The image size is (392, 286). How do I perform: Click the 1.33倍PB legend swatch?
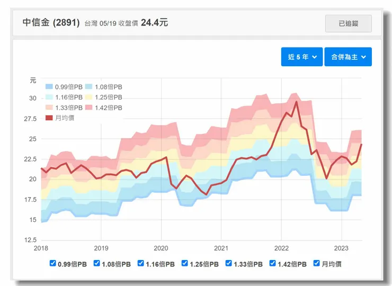[49, 108]
